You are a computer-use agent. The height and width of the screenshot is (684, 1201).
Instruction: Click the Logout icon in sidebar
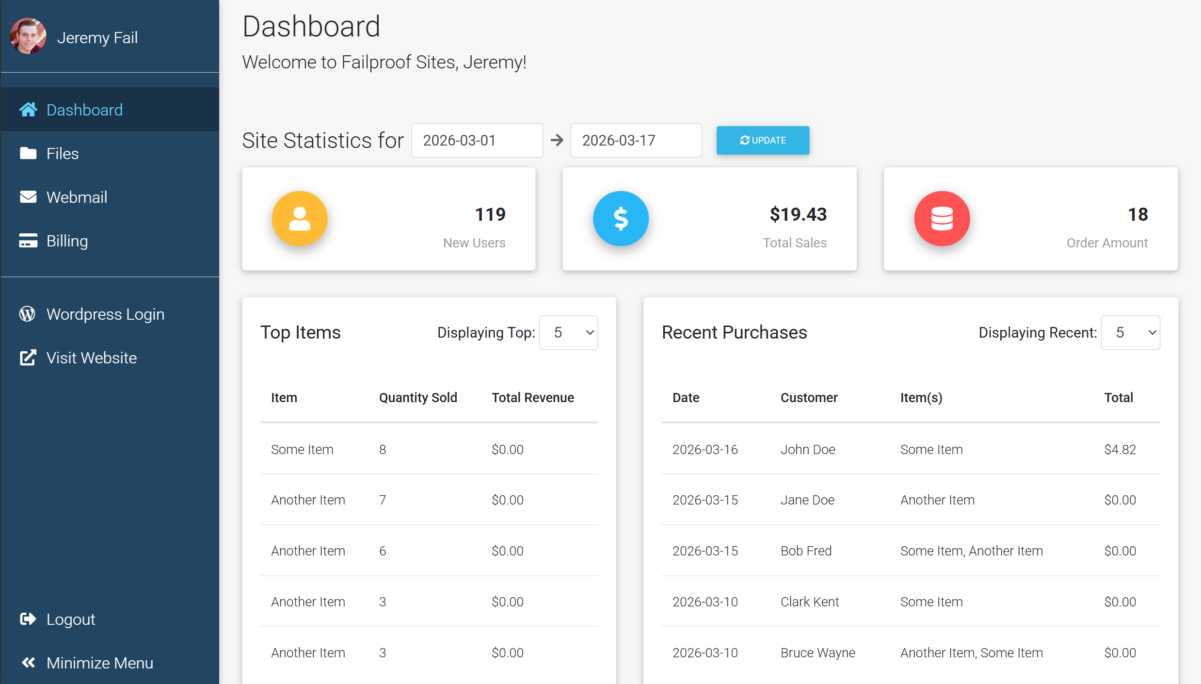pos(28,619)
